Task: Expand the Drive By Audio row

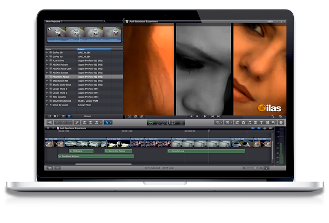Action: coord(47,105)
